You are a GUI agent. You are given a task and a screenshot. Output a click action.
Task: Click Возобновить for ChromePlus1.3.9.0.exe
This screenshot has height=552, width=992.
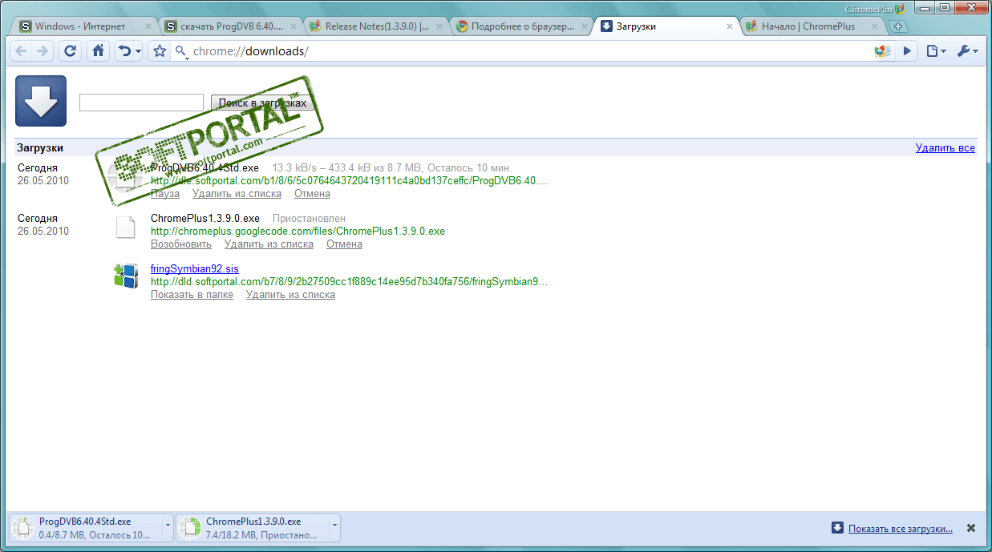pos(181,244)
